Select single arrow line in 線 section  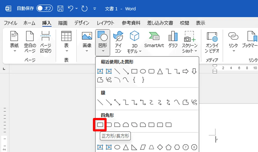[109, 102]
